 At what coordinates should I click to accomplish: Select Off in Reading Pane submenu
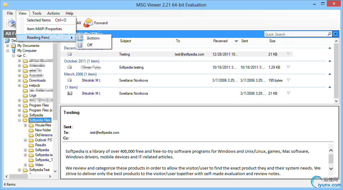coord(94,45)
